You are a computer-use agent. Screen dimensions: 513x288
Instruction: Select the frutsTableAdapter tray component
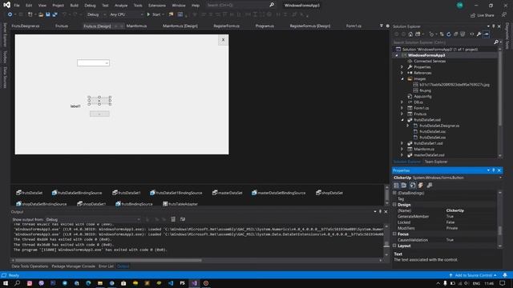click(180, 204)
